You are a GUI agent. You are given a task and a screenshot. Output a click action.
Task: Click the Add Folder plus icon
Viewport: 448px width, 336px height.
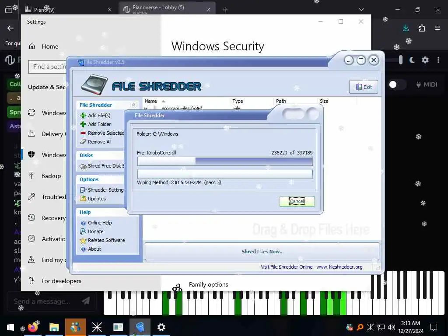coord(83,124)
